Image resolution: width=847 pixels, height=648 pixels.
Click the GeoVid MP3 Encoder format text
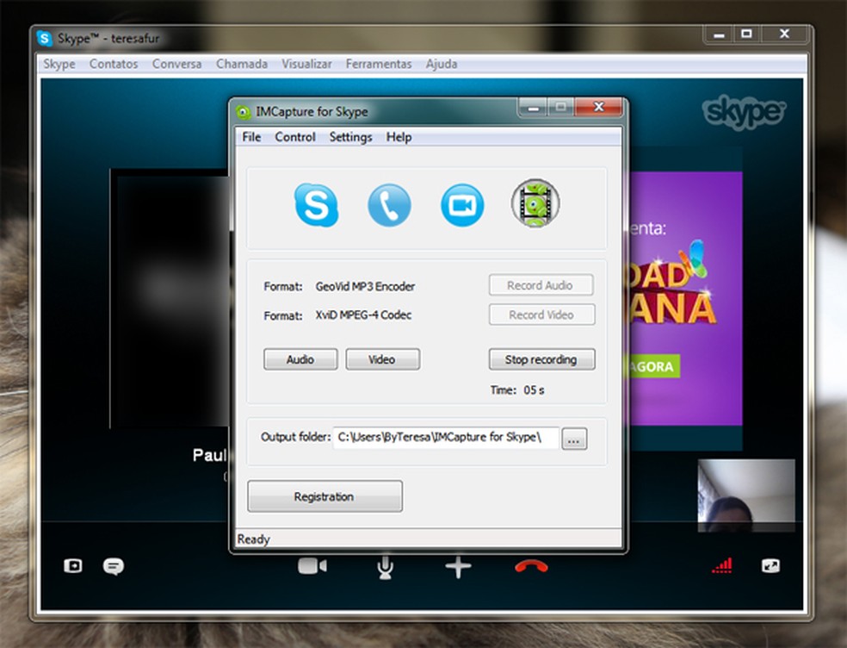tap(365, 286)
